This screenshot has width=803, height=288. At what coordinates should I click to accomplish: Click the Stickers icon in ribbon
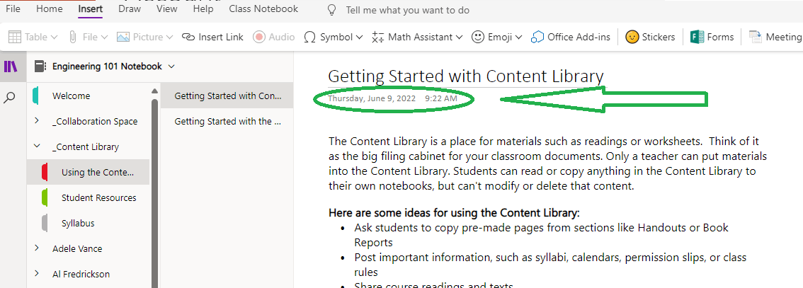(632, 37)
